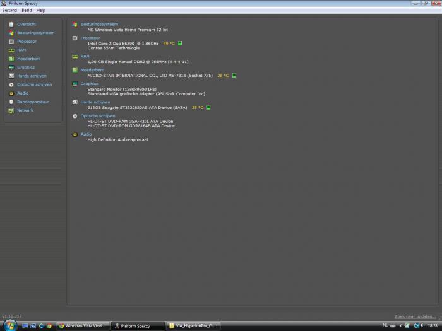Image resolution: width=442 pixels, height=331 pixels.
Task: Click the NL language indicator in taskbar
Action: point(385,325)
